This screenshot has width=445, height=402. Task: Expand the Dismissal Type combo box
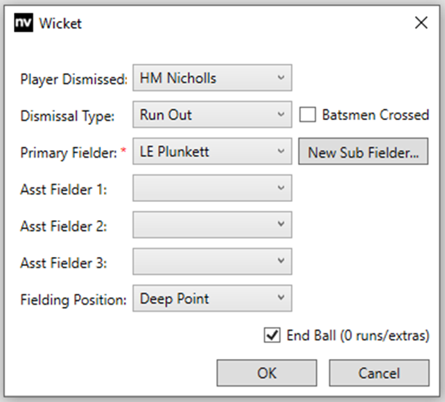[x=281, y=115]
